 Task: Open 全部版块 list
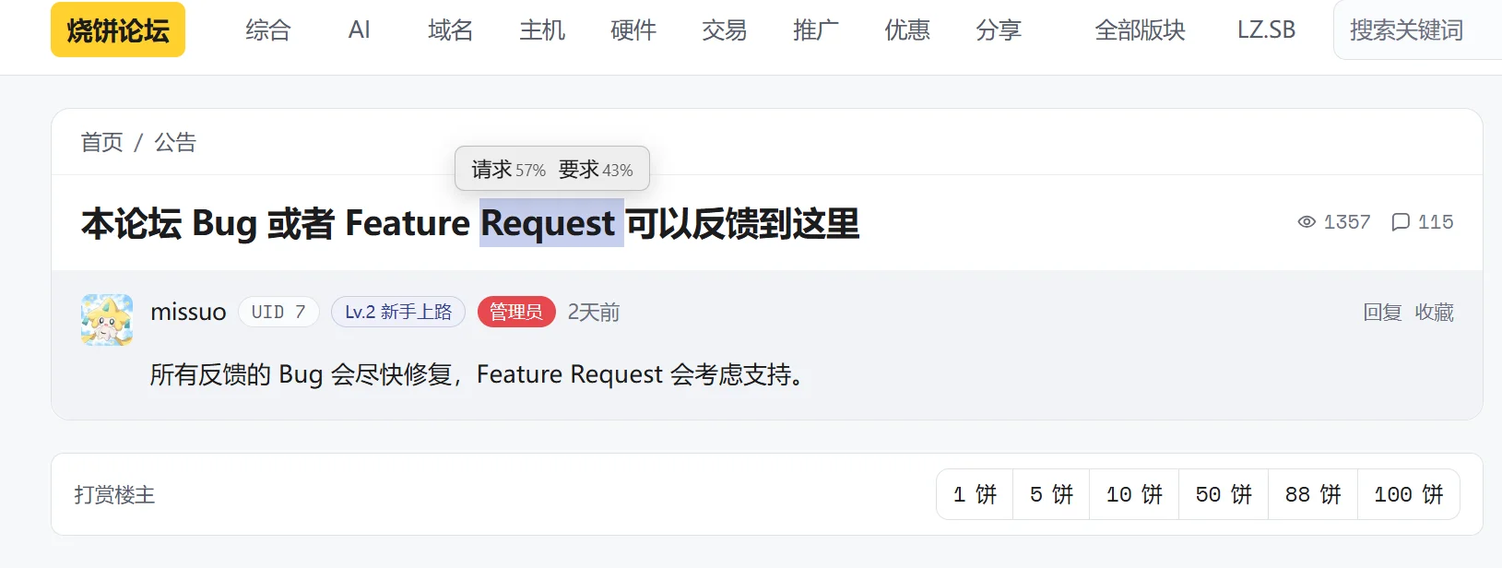coord(1140,30)
